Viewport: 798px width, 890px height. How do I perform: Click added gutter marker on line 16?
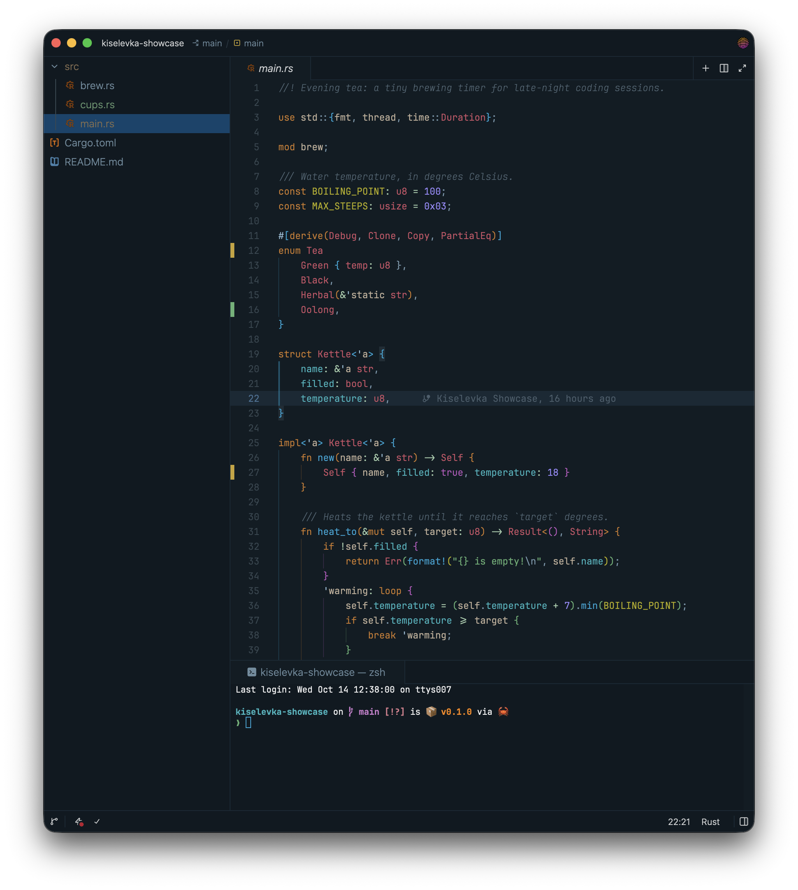[232, 310]
